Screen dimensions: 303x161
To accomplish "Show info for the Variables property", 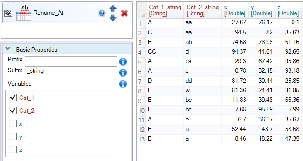I will pyautogui.click(x=123, y=84).
